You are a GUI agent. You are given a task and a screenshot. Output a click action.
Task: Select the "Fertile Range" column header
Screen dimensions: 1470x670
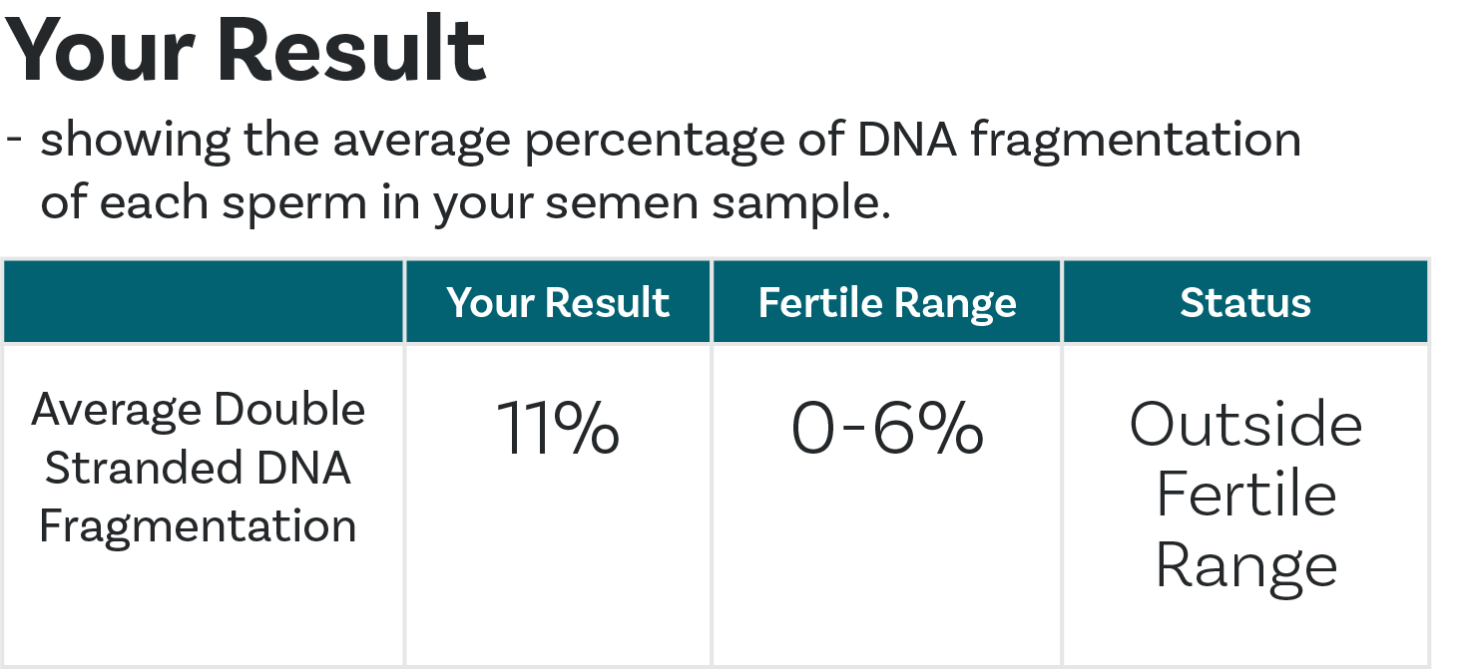887,303
